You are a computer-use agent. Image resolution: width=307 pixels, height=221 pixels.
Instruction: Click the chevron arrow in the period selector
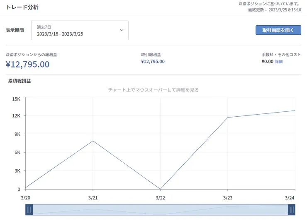point(122,30)
